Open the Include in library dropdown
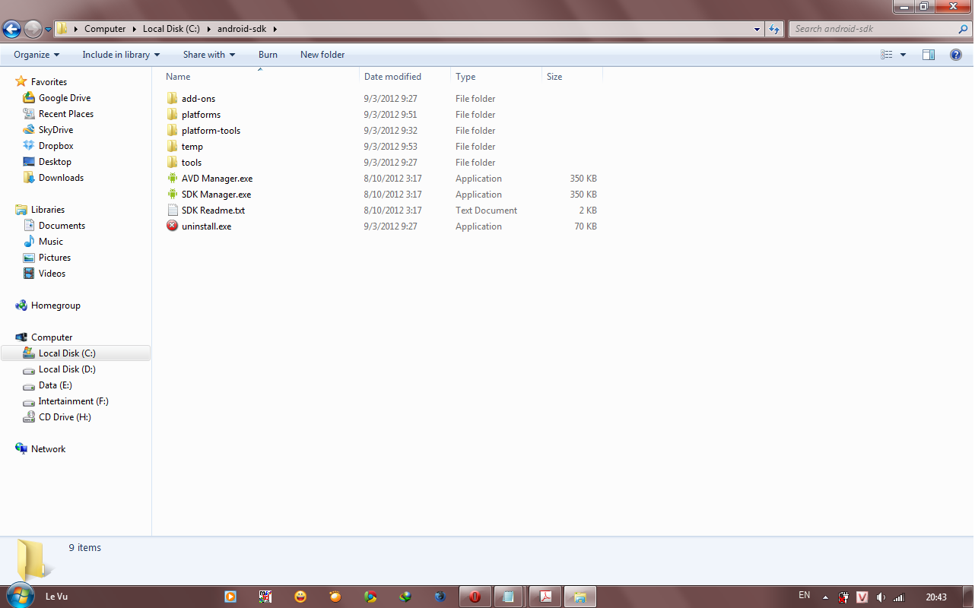Viewport: 975px width, 608px height. pos(121,55)
